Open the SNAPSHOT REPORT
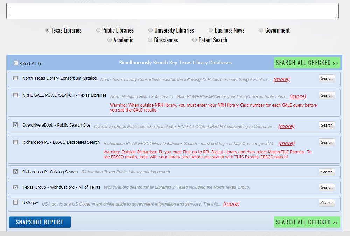The image size is (350, 236). 40,222
